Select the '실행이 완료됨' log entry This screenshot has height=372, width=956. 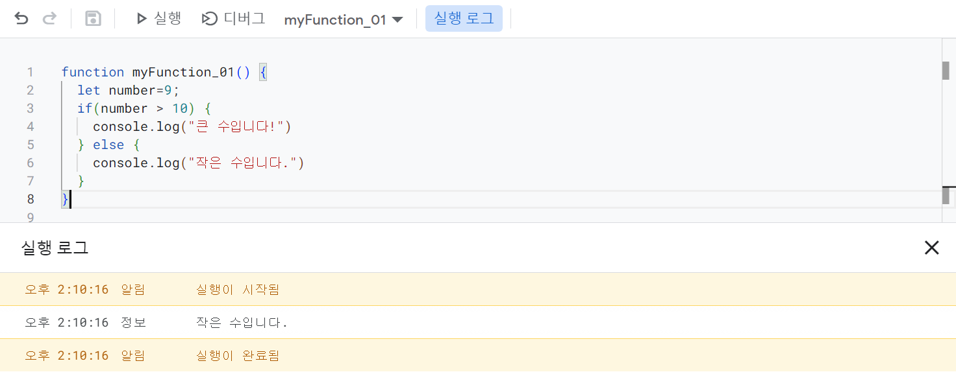coord(478,355)
